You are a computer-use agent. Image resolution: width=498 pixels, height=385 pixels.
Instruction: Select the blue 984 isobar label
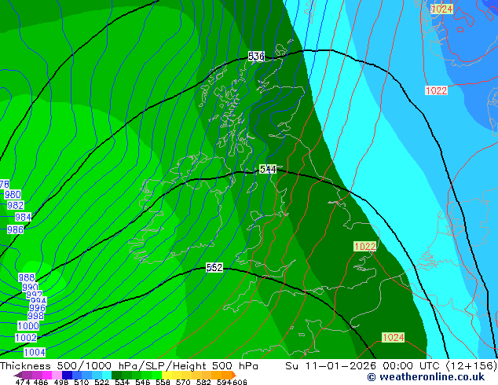[x=24, y=218]
